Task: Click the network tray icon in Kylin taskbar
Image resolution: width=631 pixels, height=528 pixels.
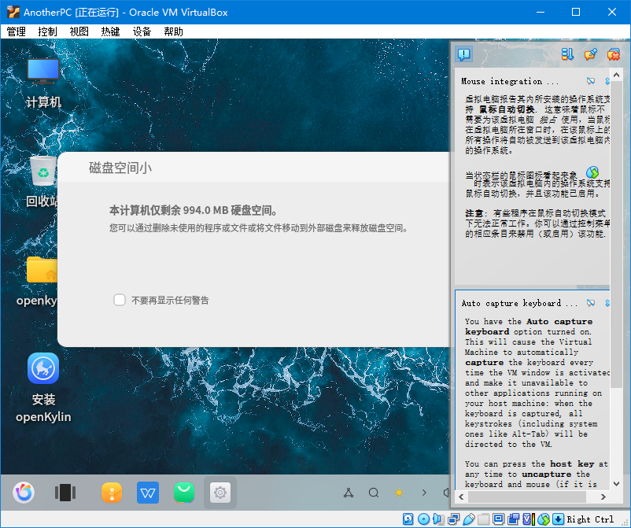Action: click(x=349, y=493)
